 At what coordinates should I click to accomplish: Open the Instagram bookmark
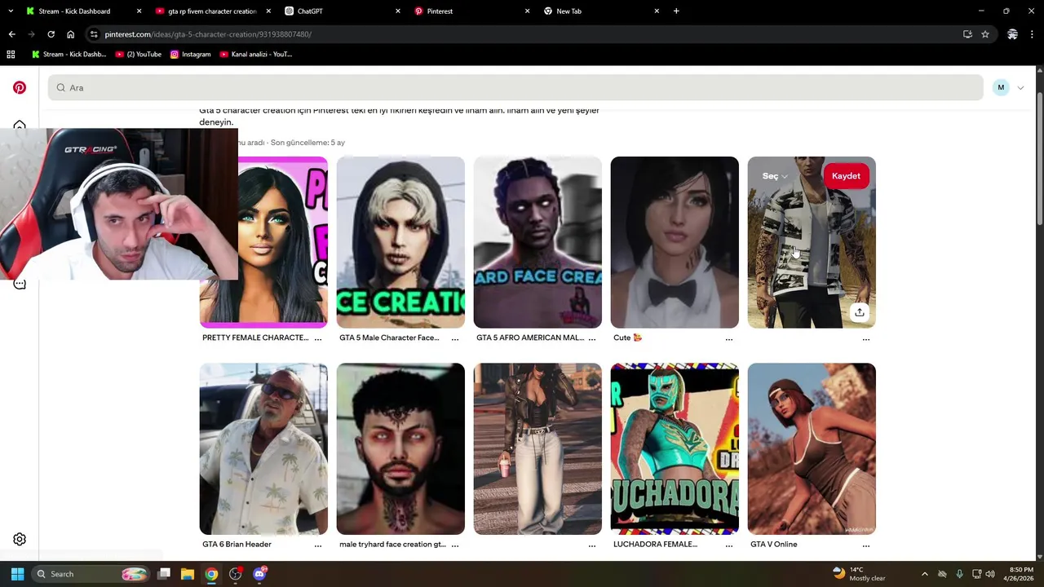point(190,55)
